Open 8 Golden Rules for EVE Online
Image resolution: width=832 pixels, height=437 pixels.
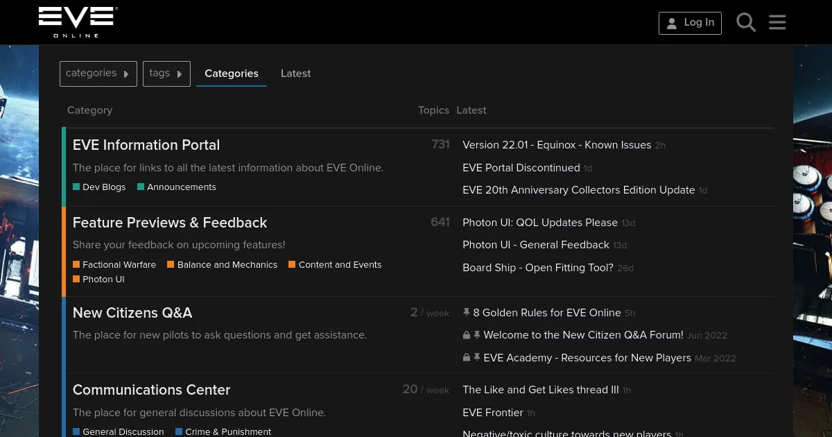pyautogui.click(x=547, y=313)
